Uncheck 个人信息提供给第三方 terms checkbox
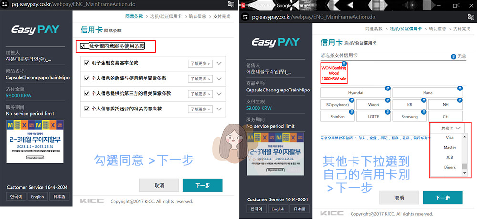The height and width of the screenshot is (219, 477). [87, 93]
